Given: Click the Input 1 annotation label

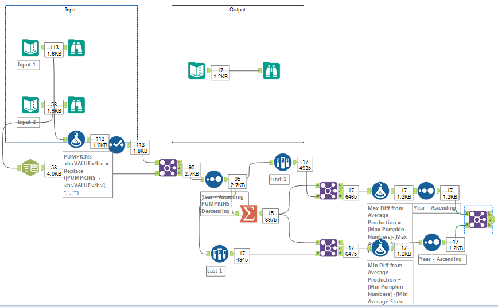Looking at the screenshot, I should pyautogui.click(x=28, y=65).
